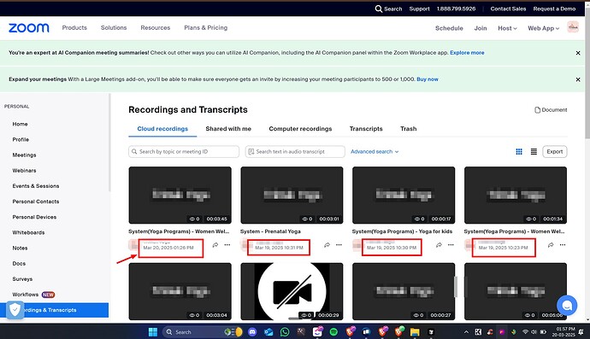Switch to Transcripts tab

pyautogui.click(x=366, y=129)
